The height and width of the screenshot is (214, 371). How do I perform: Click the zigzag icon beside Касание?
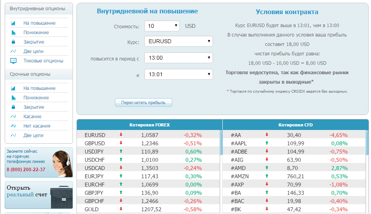point(13,116)
